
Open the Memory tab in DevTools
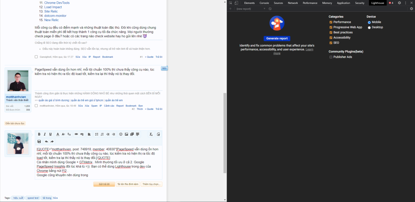coord(327,3)
